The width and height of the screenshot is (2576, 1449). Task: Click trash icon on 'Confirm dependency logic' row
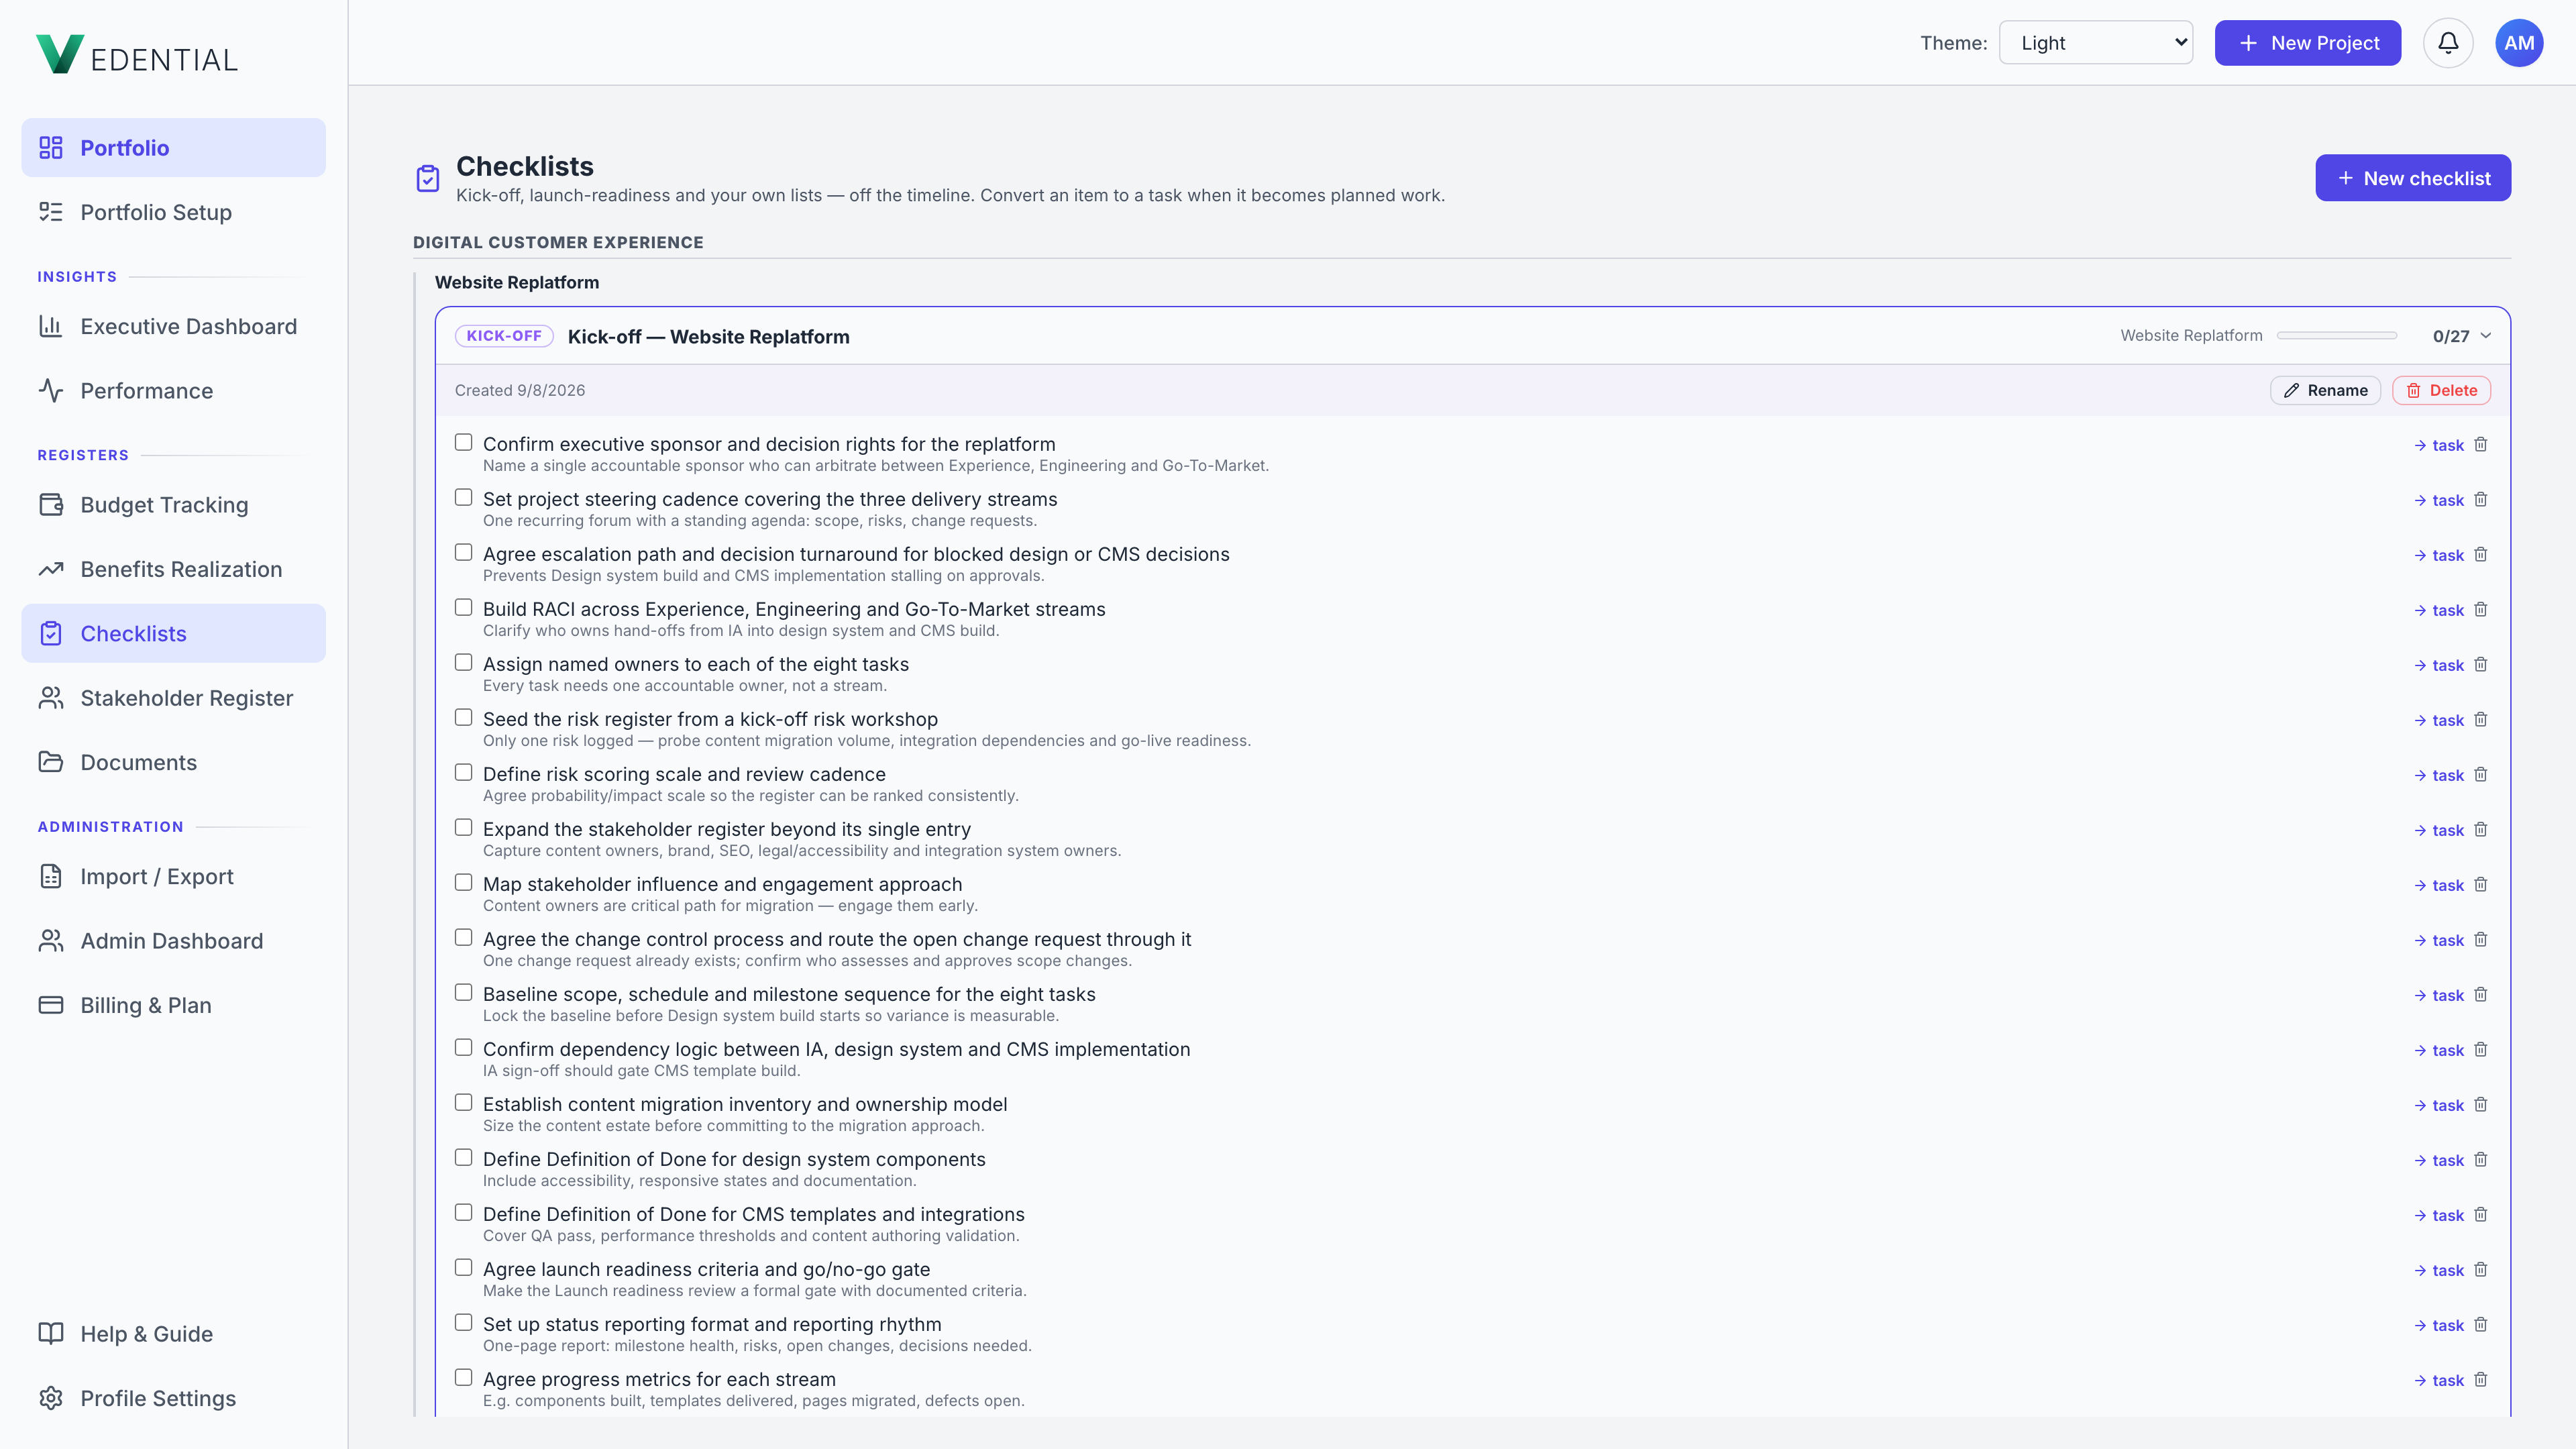[2481, 1050]
